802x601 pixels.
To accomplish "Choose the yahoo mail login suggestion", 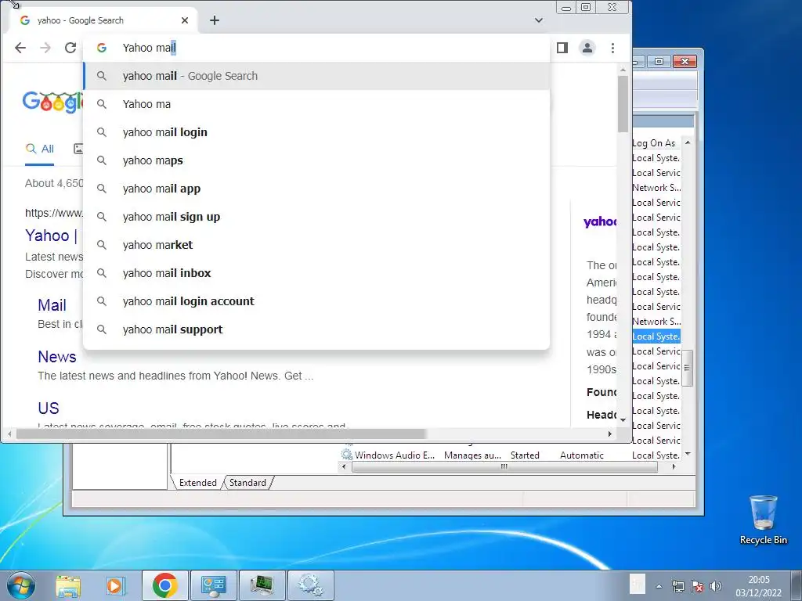I will [x=316, y=132].
